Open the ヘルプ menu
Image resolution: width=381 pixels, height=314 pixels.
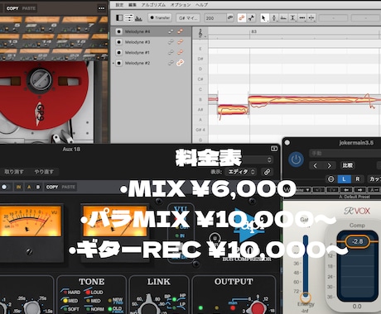(x=201, y=5)
